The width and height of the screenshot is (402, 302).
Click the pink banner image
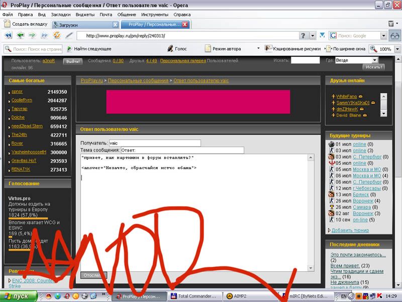[x=198, y=102]
